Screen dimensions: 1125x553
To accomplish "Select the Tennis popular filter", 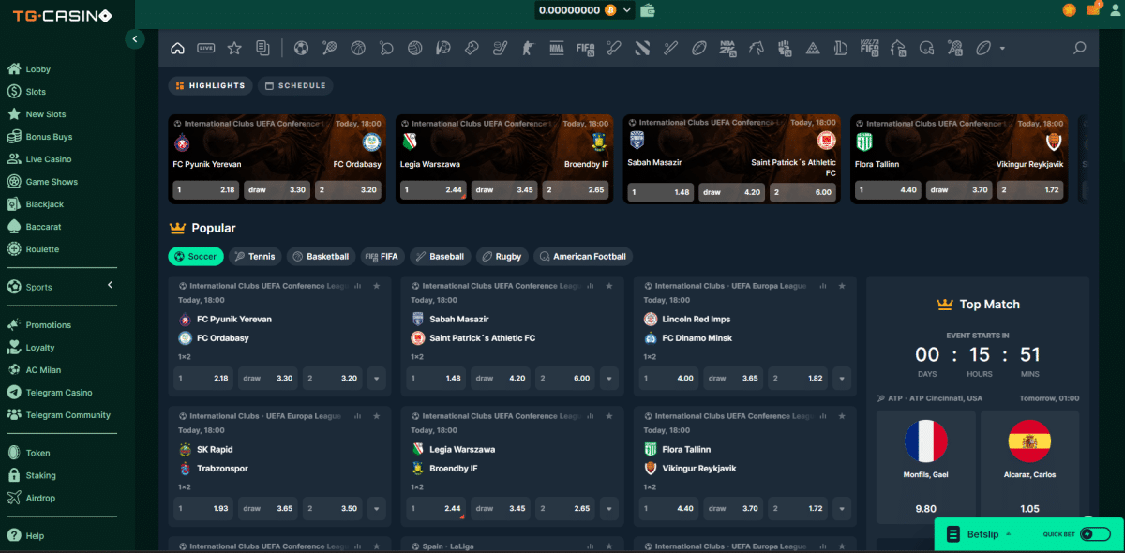I will pyautogui.click(x=255, y=256).
